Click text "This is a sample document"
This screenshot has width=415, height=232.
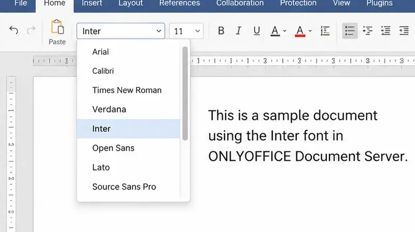[x=293, y=116]
